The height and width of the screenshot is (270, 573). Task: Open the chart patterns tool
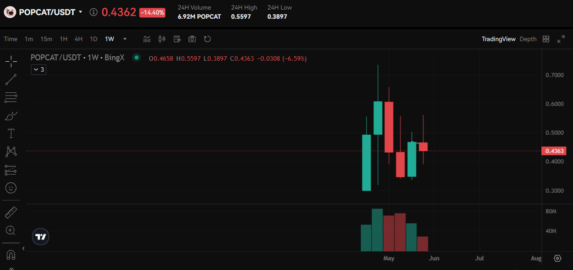(11, 152)
